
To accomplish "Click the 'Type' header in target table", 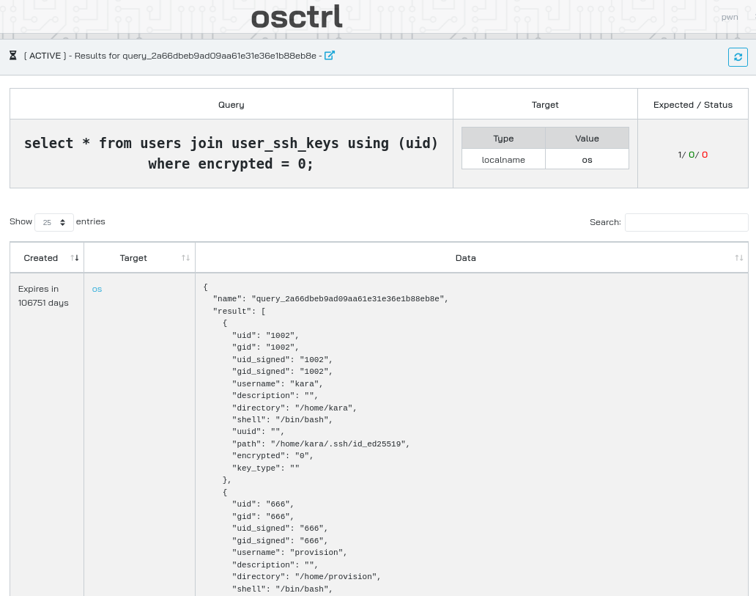I will pyautogui.click(x=503, y=139).
